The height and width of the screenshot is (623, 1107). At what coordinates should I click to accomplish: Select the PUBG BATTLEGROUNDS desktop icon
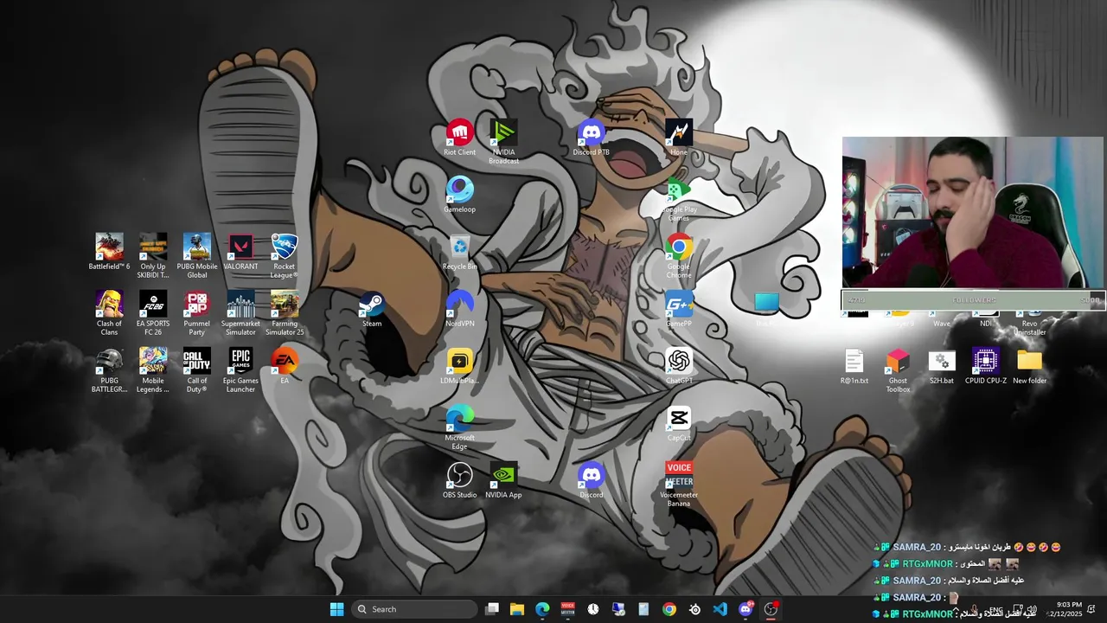click(109, 370)
